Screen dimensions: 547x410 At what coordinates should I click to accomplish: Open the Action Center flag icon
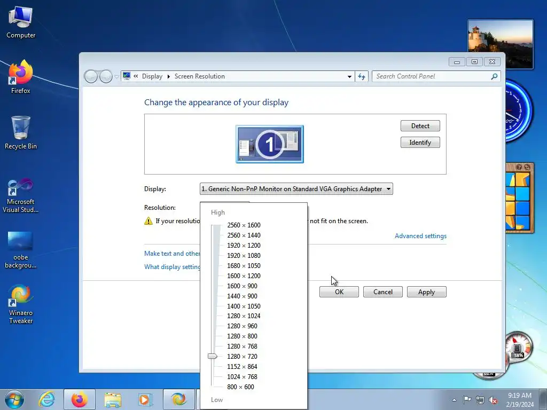coord(467,400)
